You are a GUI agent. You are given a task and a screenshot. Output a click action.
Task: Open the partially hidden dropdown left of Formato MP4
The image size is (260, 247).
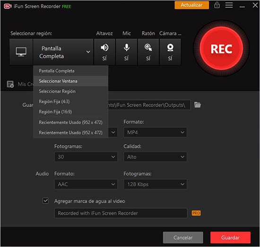tap(113, 132)
